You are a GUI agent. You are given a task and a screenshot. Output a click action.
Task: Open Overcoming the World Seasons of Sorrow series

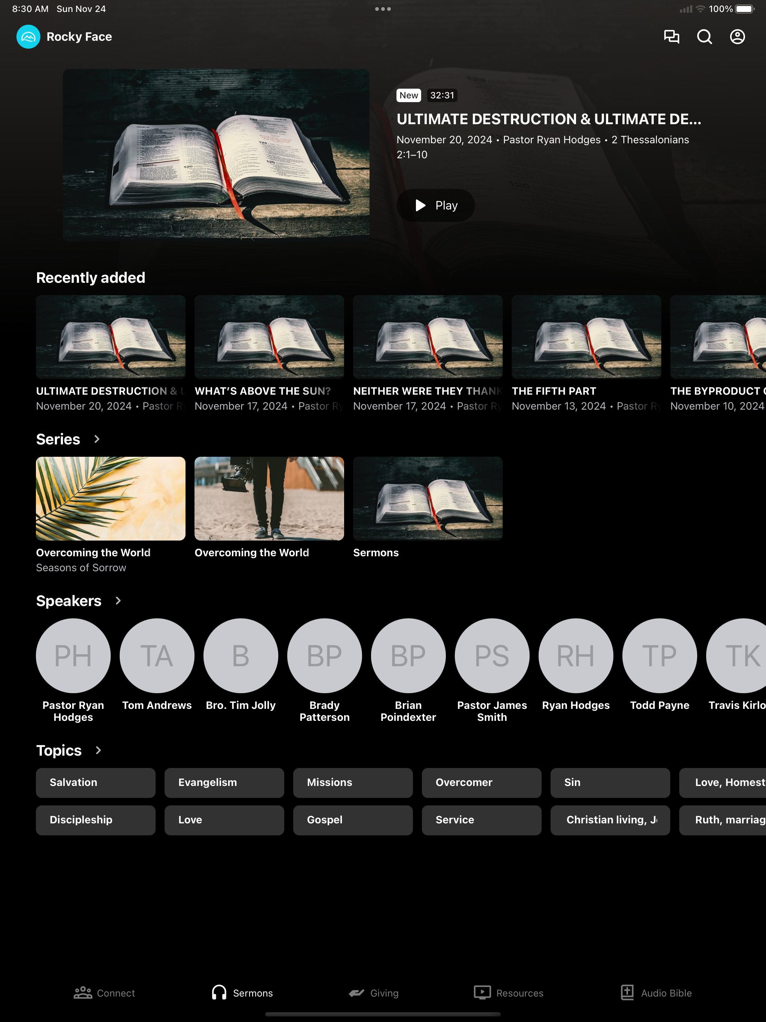point(111,515)
